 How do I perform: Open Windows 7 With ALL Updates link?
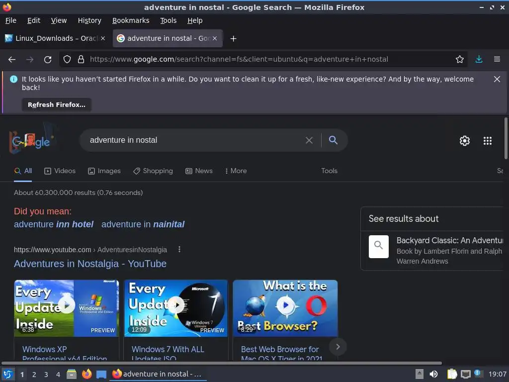pyautogui.click(x=168, y=354)
